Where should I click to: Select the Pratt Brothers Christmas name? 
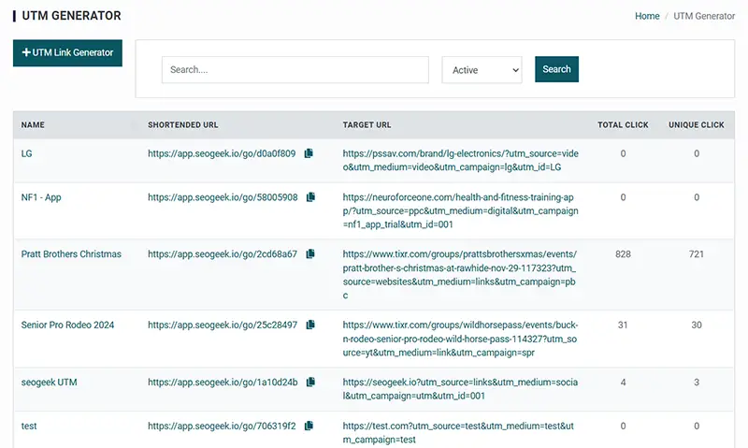coord(71,254)
